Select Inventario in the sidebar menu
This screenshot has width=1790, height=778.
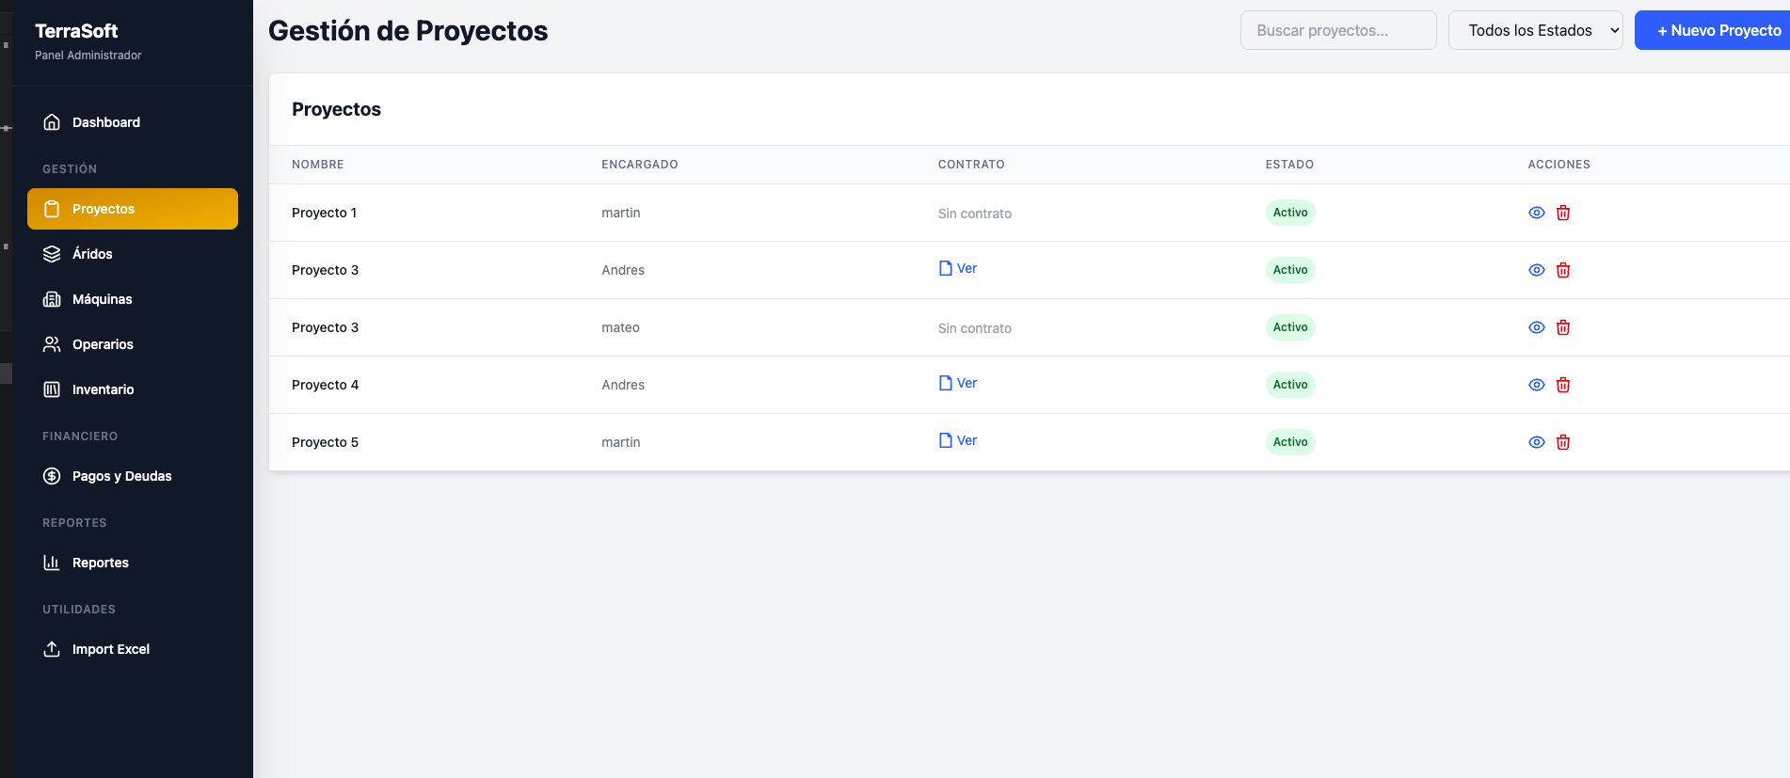tap(103, 389)
